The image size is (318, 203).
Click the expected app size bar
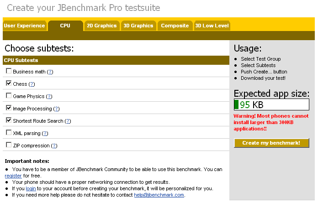pos(271,105)
